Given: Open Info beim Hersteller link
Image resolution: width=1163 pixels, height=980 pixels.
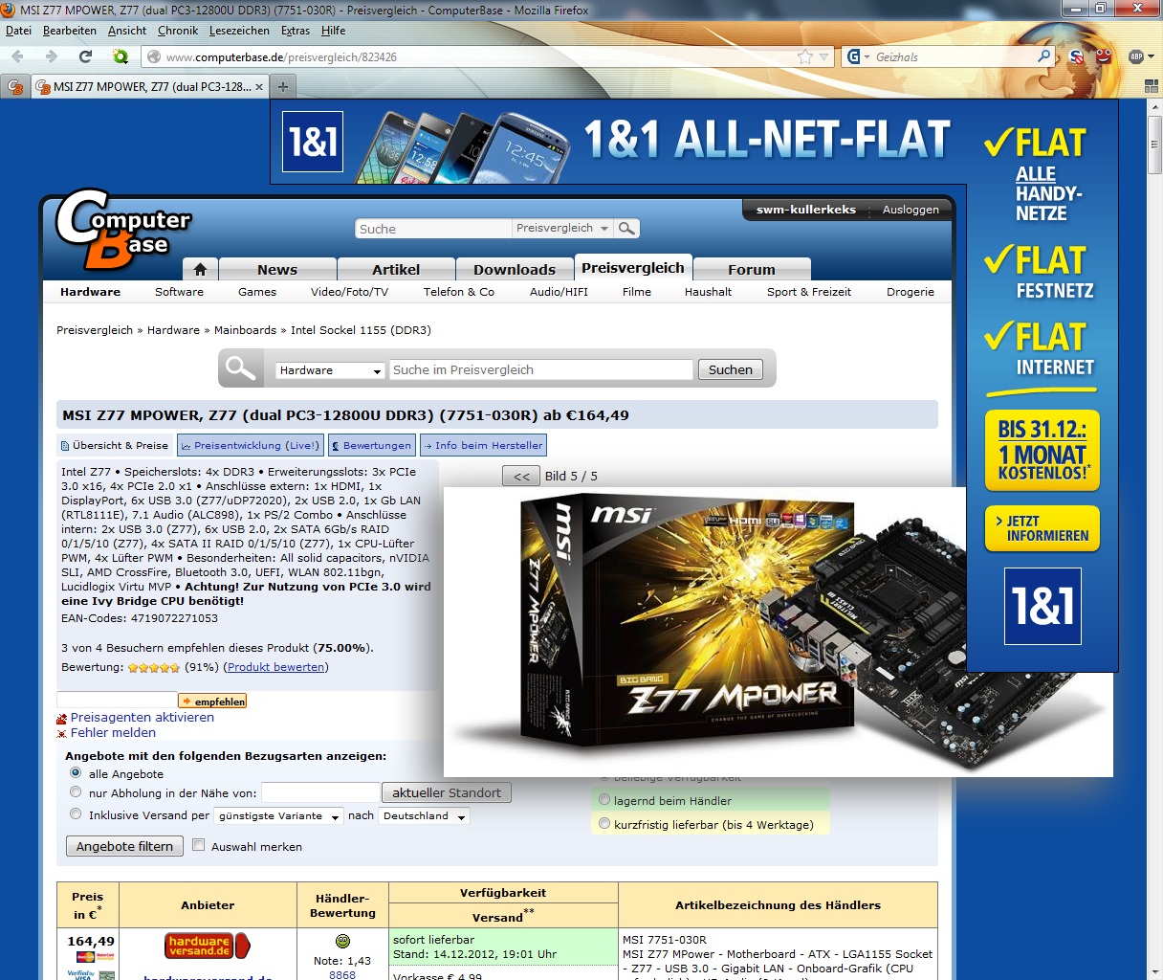Looking at the screenshot, I should click(x=483, y=445).
